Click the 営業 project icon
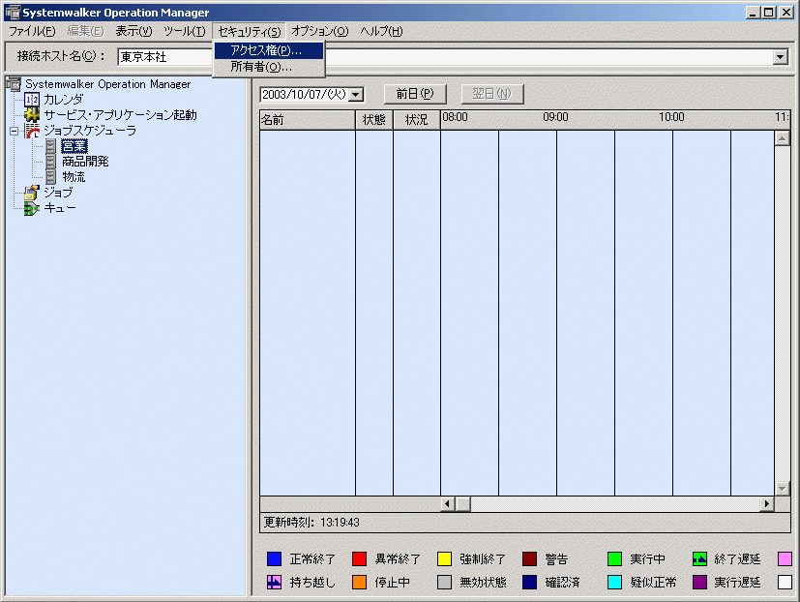 tap(51, 146)
